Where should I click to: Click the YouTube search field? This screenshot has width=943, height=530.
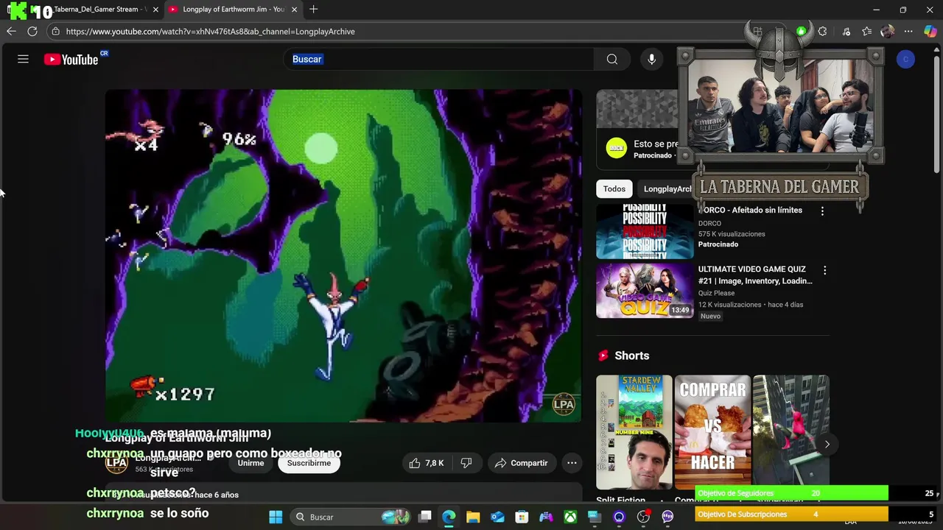tap(438, 60)
